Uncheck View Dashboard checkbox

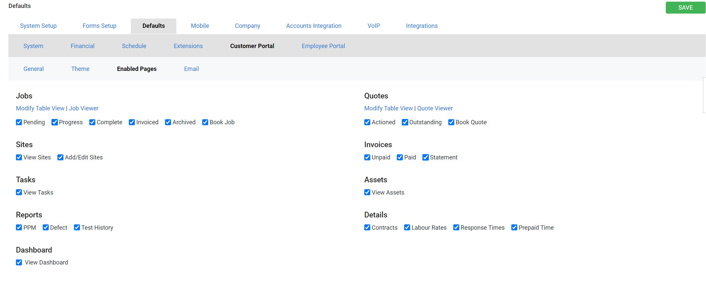(x=19, y=262)
